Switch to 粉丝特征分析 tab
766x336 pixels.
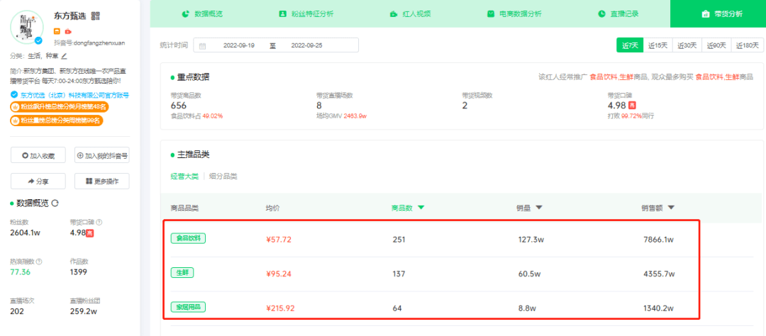pos(306,13)
